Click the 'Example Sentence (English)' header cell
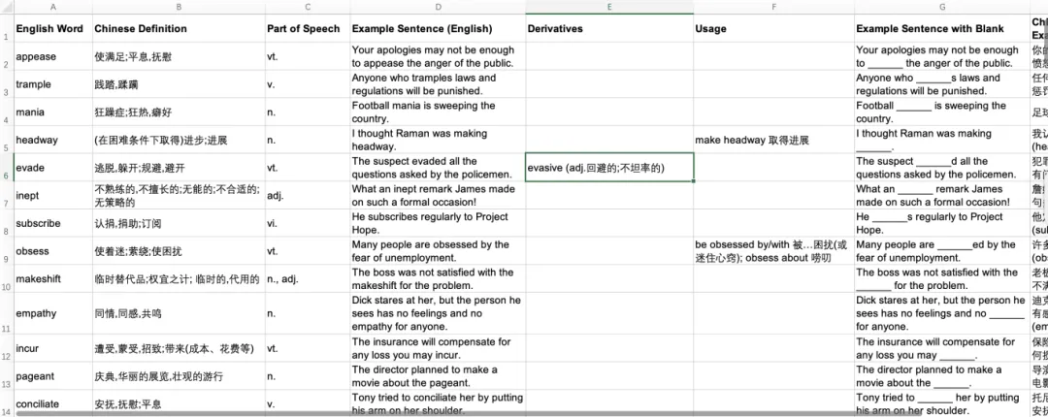The width and height of the screenshot is (1048, 417). [438, 28]
